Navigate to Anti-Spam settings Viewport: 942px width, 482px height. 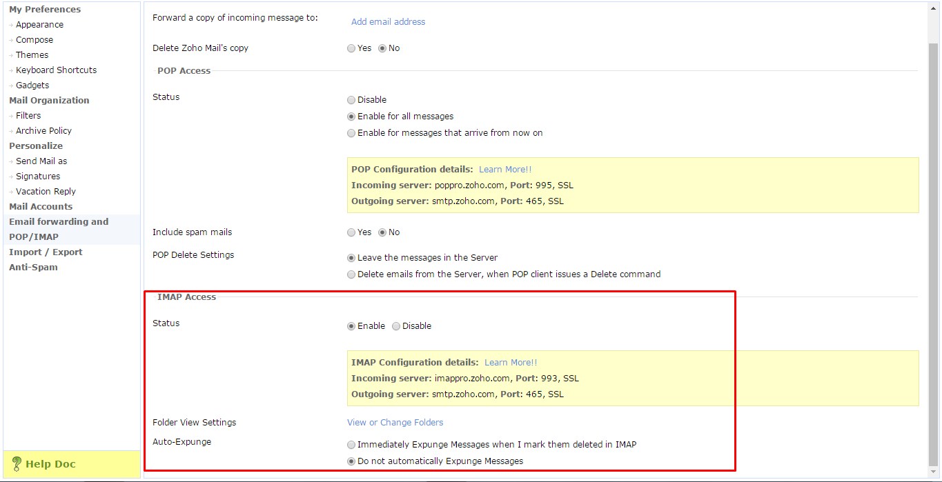click(x=33, y=268)
